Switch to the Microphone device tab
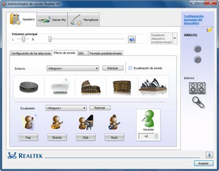Screen dimensions: 219x171 tap(84, 20)
